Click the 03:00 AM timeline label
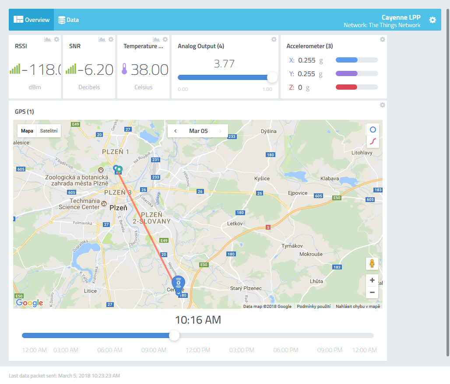Viewport: 450px width, 384px height. pyautogui.click(x=66, y=350)
